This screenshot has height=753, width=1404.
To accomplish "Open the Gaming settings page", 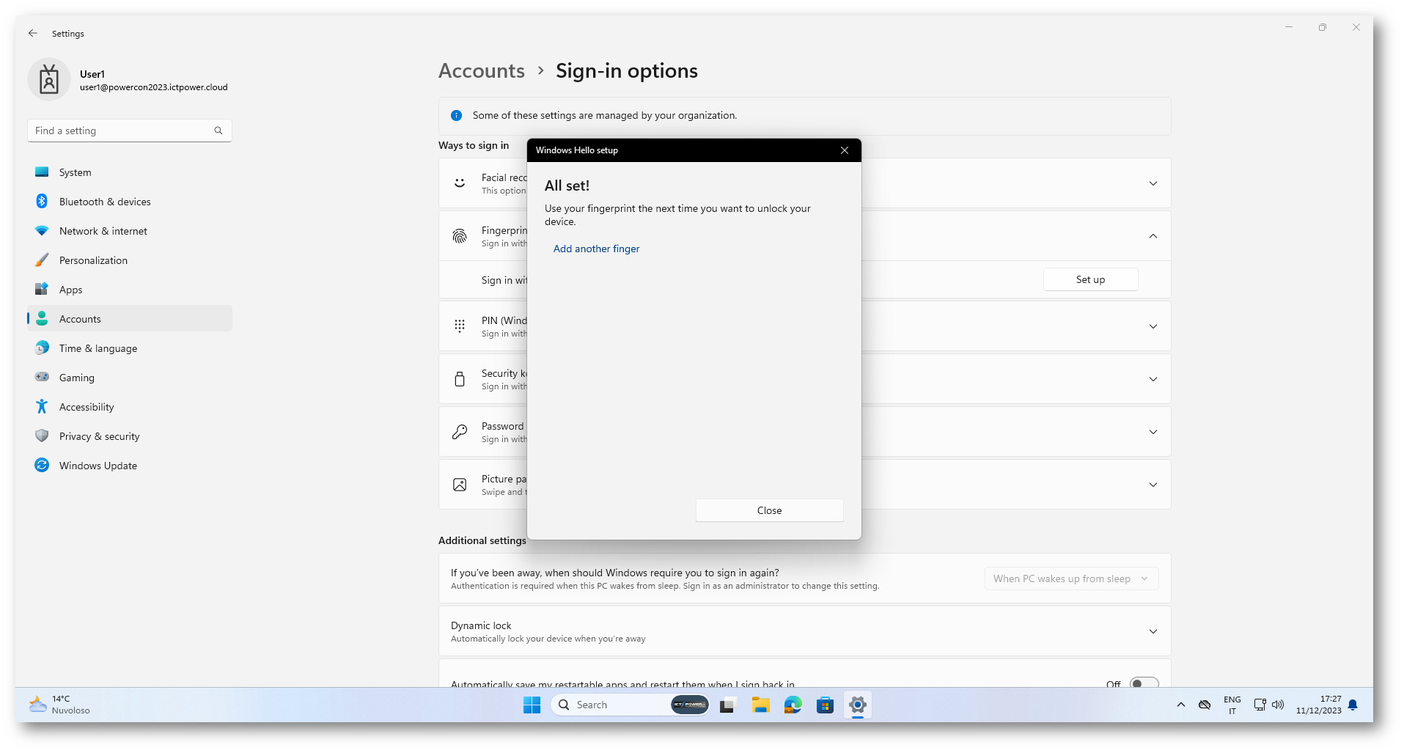I will click(130, 378).
